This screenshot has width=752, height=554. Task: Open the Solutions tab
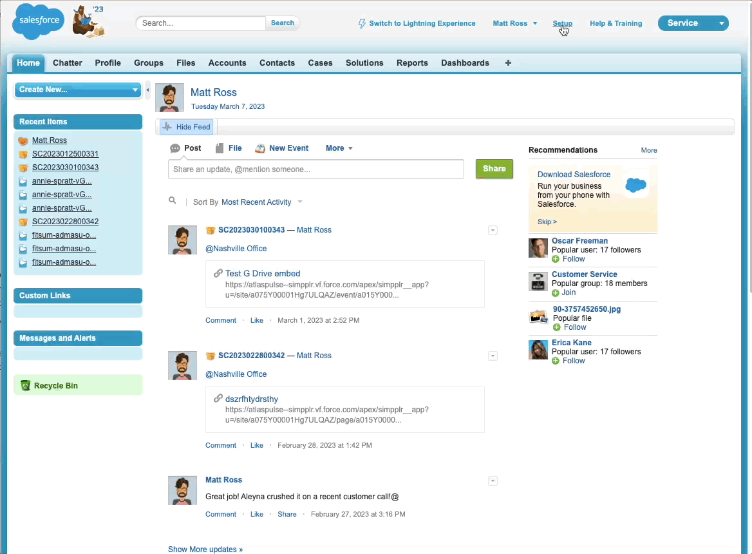click(364, 63)
